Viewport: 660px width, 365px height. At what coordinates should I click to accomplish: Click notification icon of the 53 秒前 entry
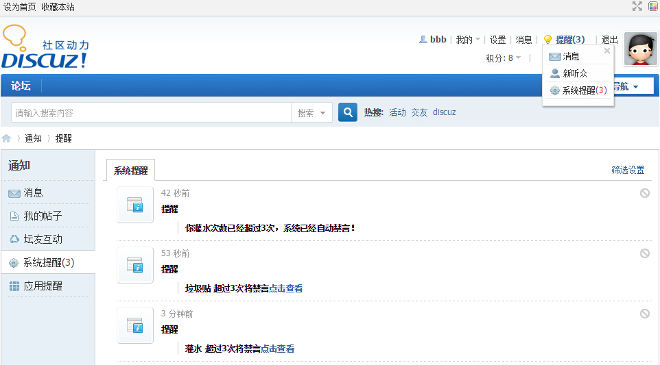(x=135, y=265)
